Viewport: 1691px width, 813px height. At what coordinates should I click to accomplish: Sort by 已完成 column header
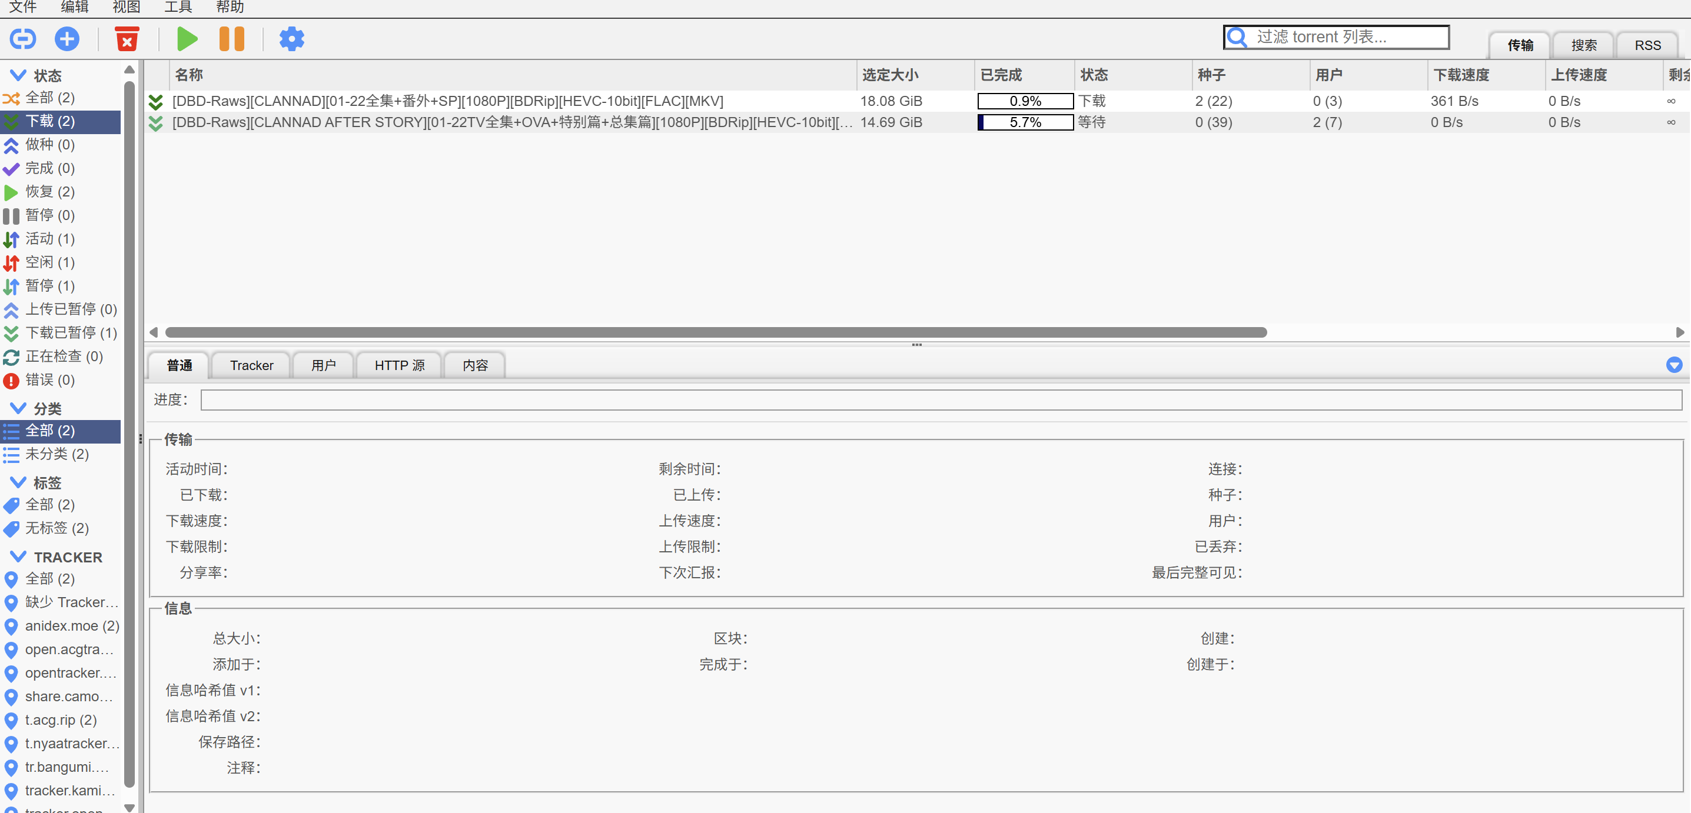[x=1025, y=75]
